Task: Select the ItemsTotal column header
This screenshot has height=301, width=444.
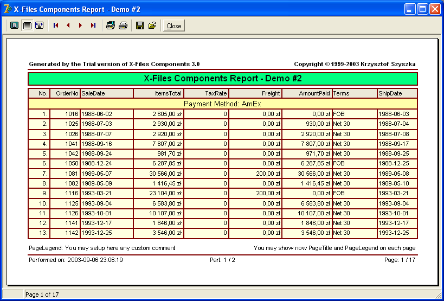Action: coord(168,93)
